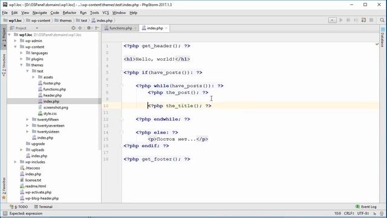Toggle the 2: Favorites tool window stripe
The image size is (387, 218).
[4, 188]
